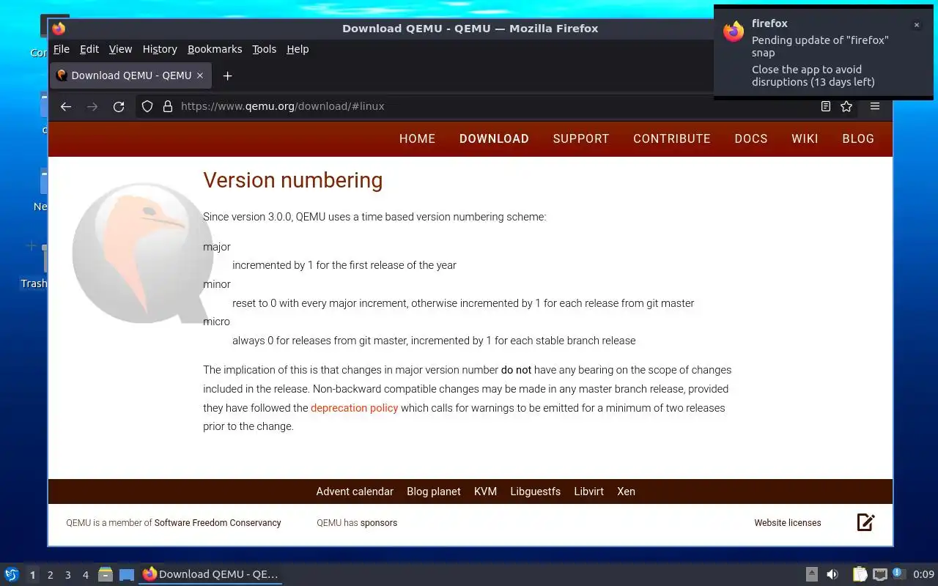
Task: Open the Firefox hamburger application menu
Action: pos(875,106)
